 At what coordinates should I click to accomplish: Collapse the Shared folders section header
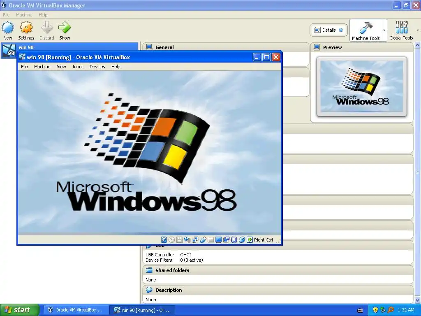click(x=278, y=270)
